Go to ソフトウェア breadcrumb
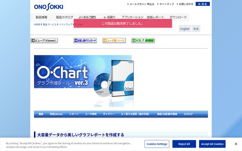The width and height of the screenshot is (242, 151). point(66,25)
